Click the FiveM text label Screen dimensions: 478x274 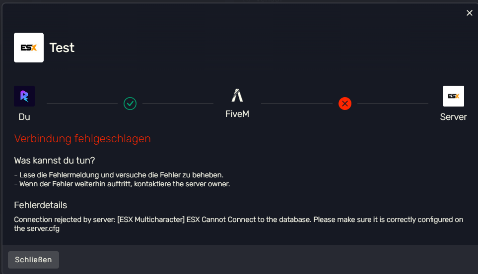[x=237, y=114]
